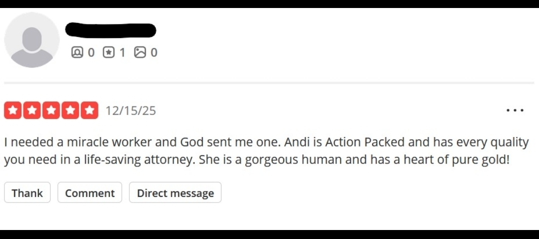
Task: Click the reviewer's profile avatar
Action: pyautogui.click(x=32, y=40)
